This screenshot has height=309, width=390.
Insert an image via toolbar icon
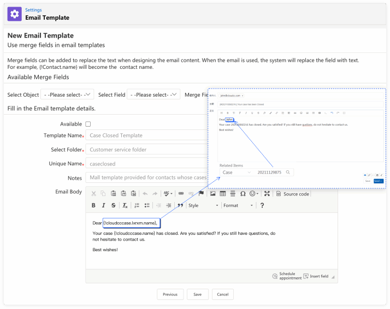[212, 193]
